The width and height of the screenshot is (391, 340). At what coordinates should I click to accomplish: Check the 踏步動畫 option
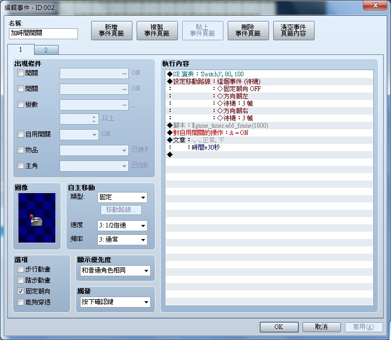pyautogui.click(x=20, y=280)
